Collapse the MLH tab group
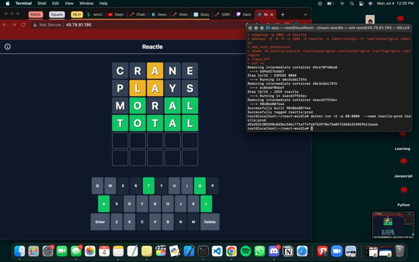 coord(77,15)
